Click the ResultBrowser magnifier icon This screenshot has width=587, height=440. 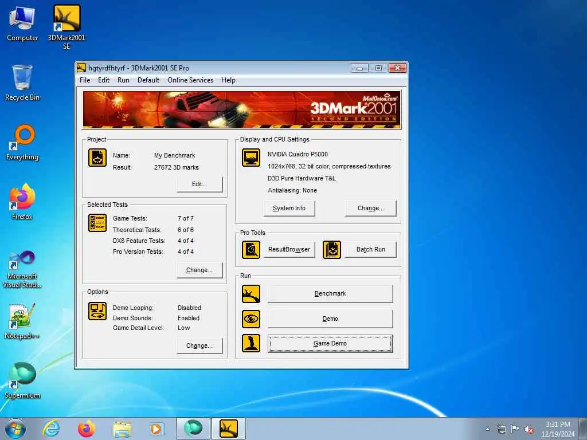[251, 250]
